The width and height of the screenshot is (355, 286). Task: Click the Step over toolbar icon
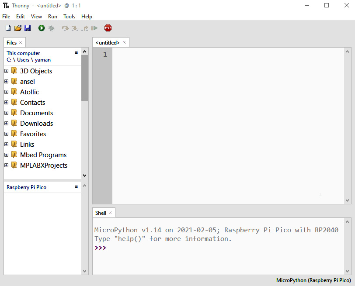[65, 28]
